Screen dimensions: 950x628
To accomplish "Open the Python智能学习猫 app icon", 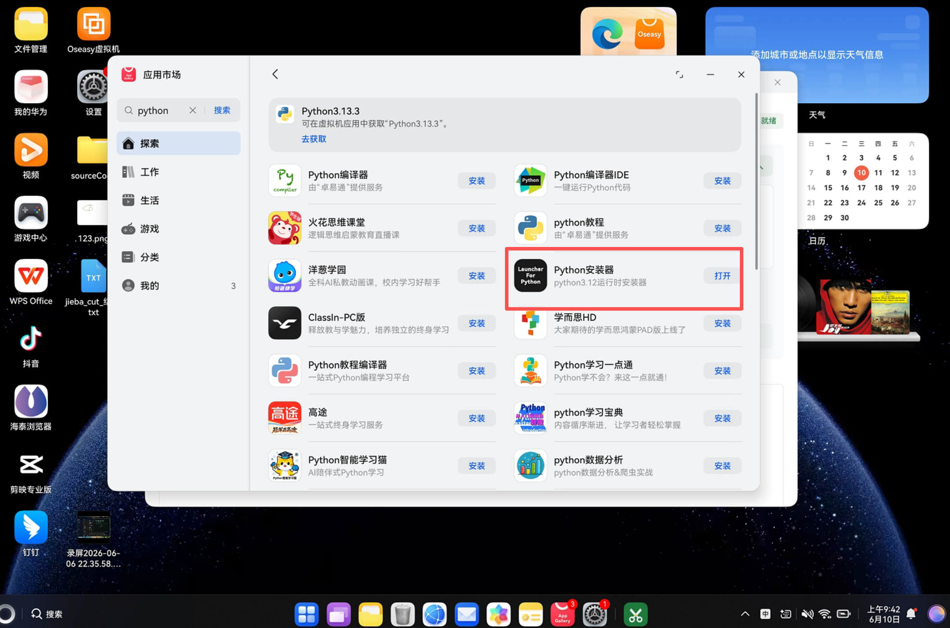I will coord(285,466).
